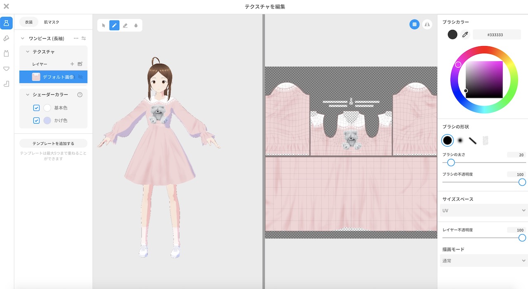The image size is (528, 289).
Task: Open the サイズスペース UV dropdown
Action: pyautogui.click(x=483, y=210)
